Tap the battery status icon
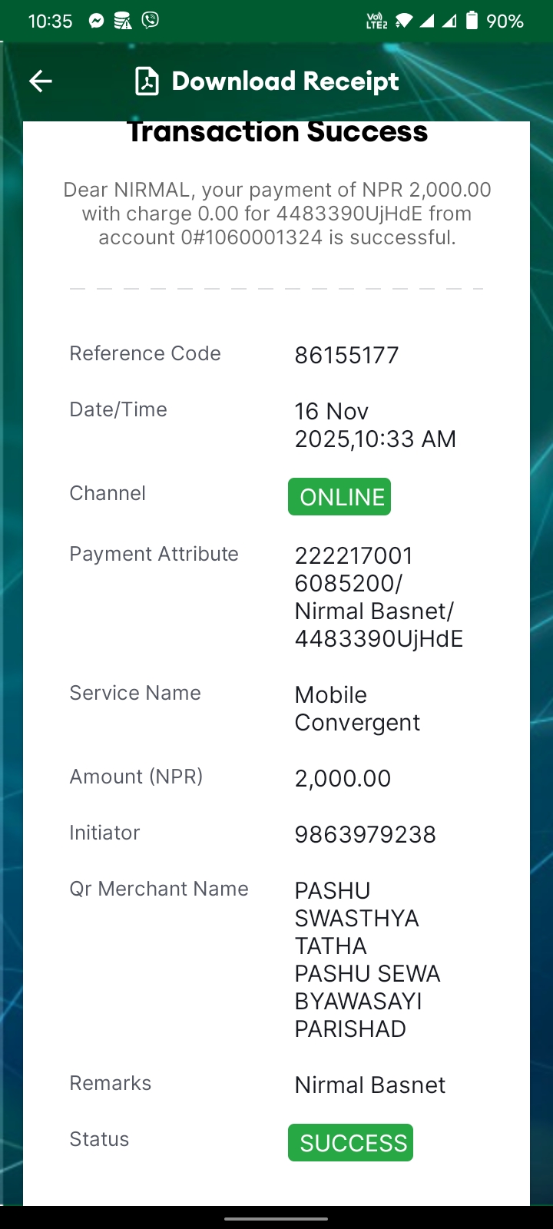The height and width of the screenshot is (1229, 553). click(472, 21)
